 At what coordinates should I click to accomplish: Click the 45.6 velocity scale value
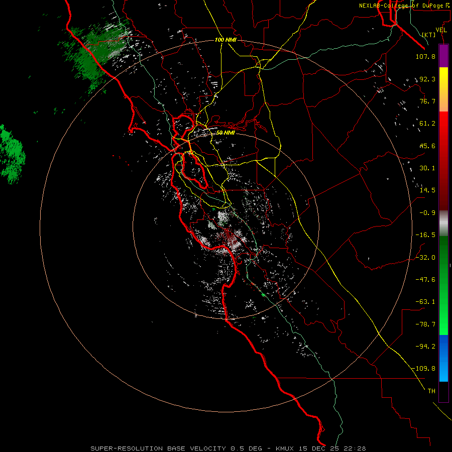427,146
